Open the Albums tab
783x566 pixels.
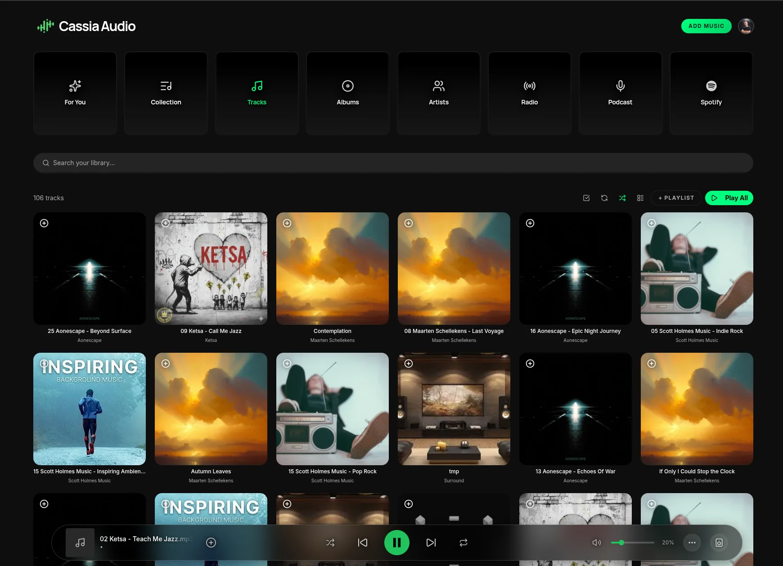(348, 93)
